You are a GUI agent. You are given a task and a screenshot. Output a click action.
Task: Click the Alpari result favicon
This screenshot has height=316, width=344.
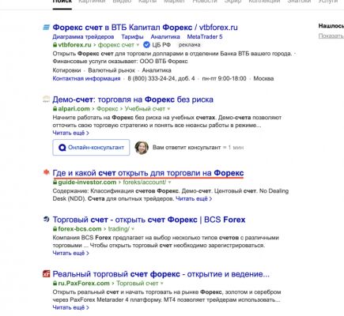click(x=46, y=100)
